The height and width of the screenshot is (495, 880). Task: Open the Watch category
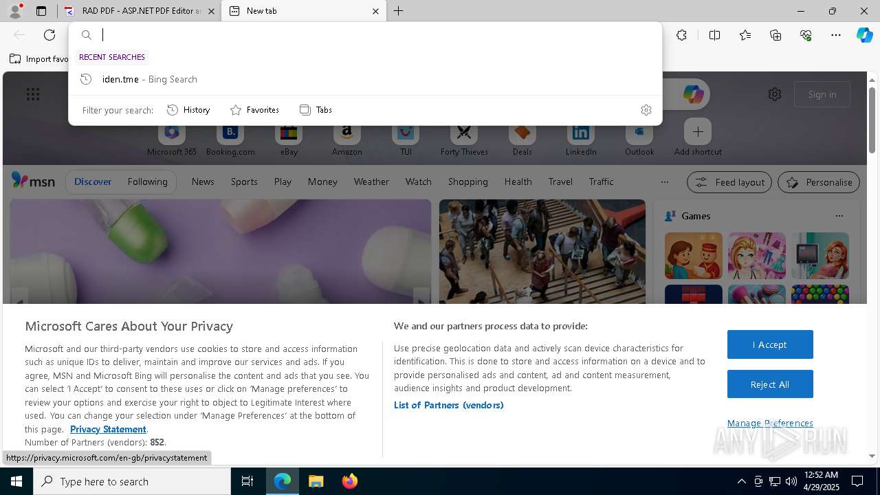pos(418,181)
